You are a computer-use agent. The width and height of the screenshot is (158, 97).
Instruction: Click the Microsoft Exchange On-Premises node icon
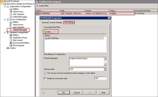coord(5,4)
